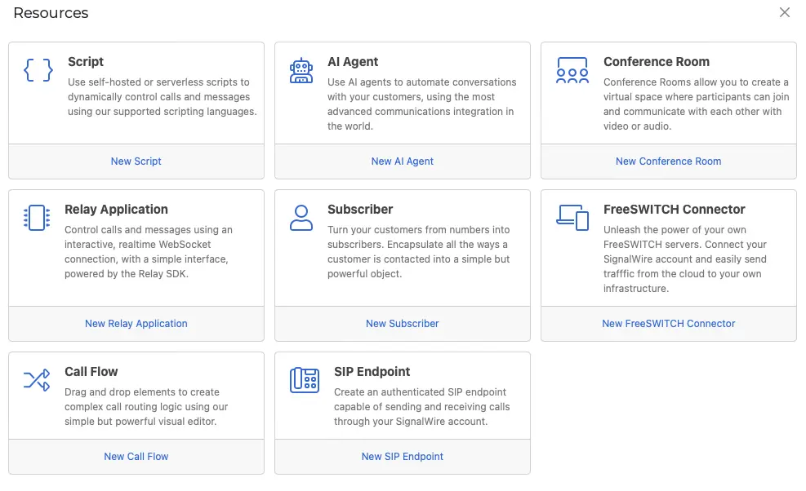Add a New Subscriber
This screenshot has width=806, height=491.
coord(403,324)
